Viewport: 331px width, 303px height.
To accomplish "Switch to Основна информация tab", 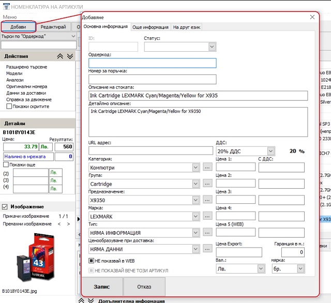I will coord(106,26).
